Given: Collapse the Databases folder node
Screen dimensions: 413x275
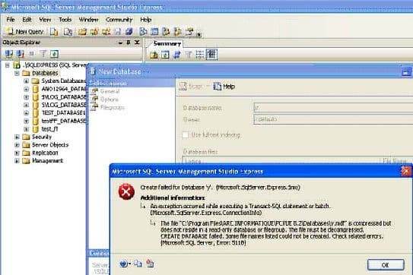Looking at the screenshot, I should click(17, 73).
